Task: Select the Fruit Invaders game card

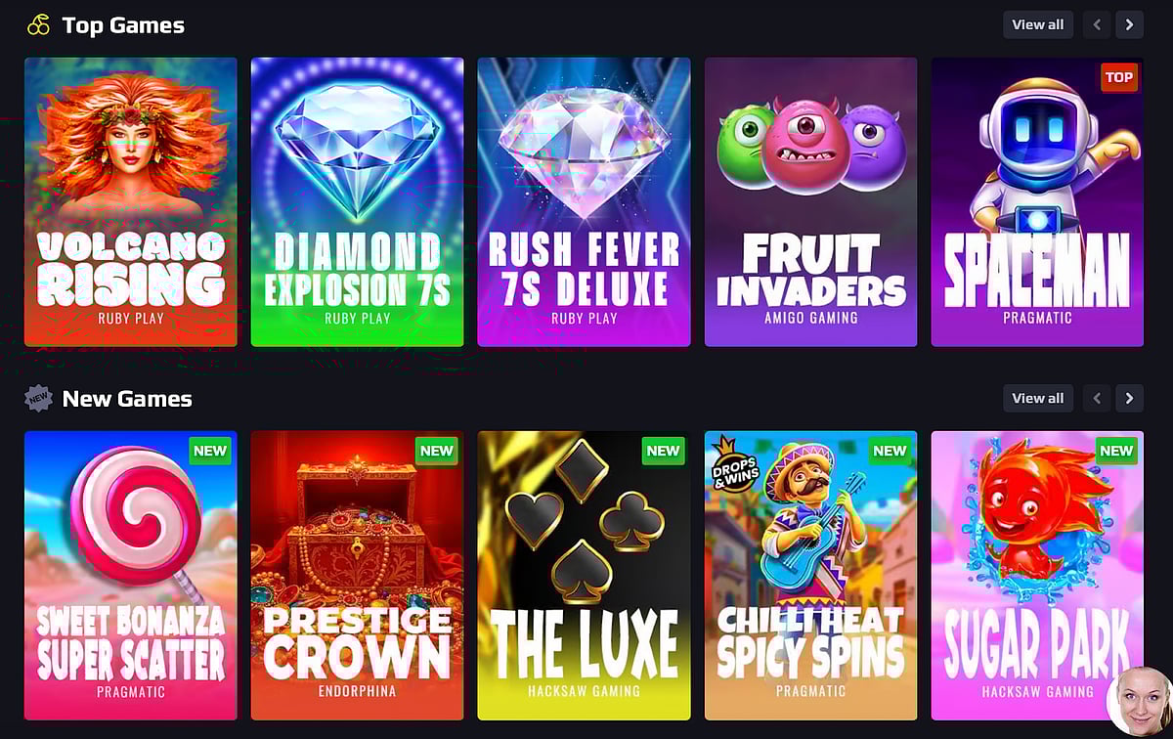Action: [811, 202]
